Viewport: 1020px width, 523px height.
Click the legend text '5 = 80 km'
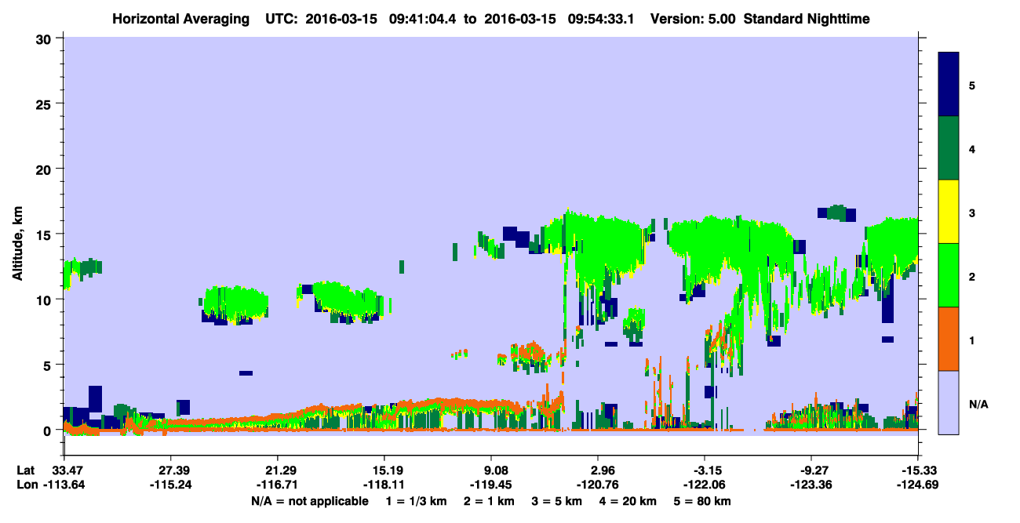pos(704,501)
